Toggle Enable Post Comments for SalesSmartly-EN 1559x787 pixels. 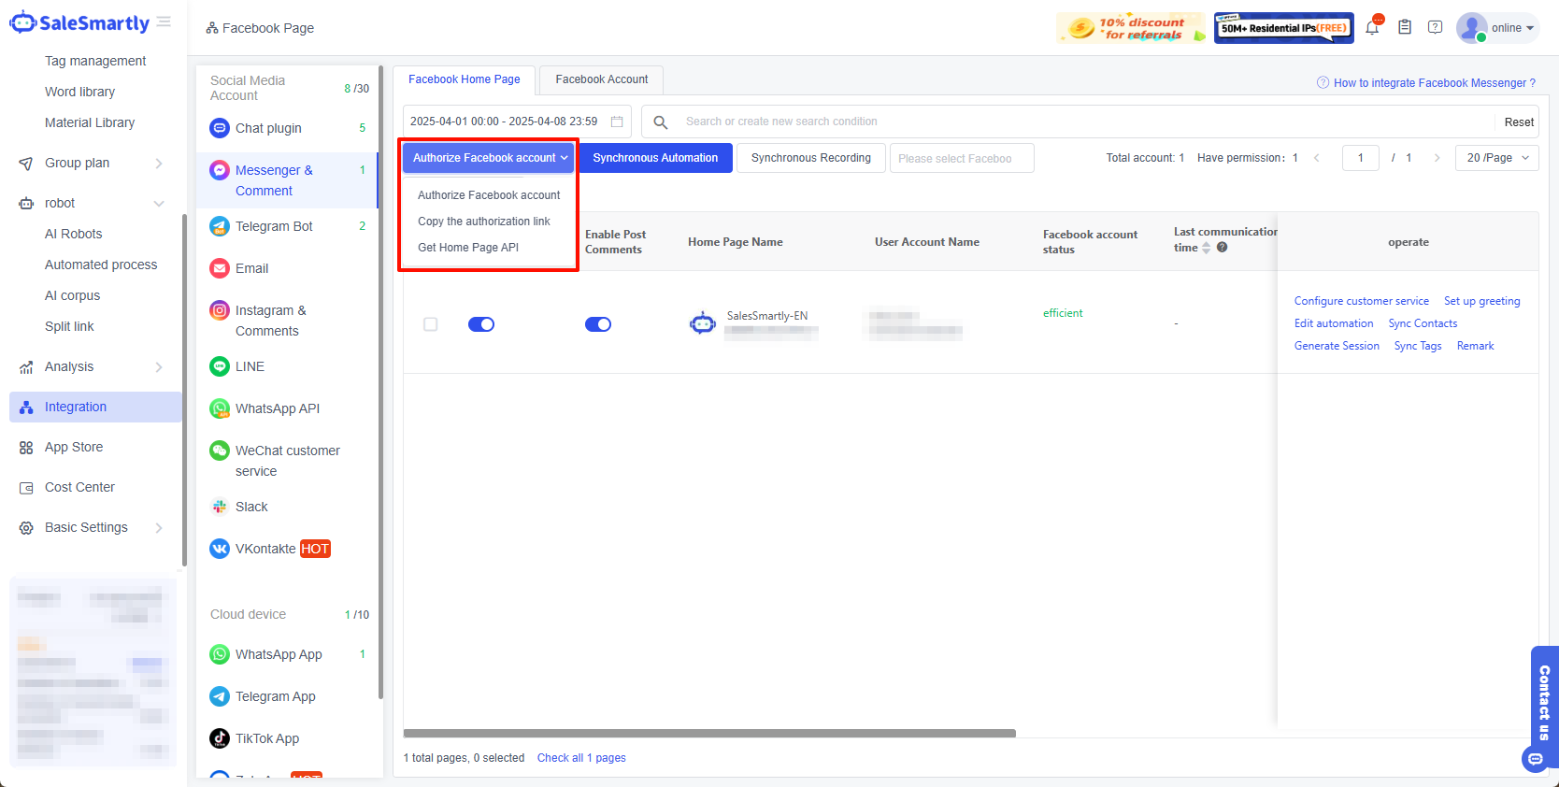pos(598,324)
